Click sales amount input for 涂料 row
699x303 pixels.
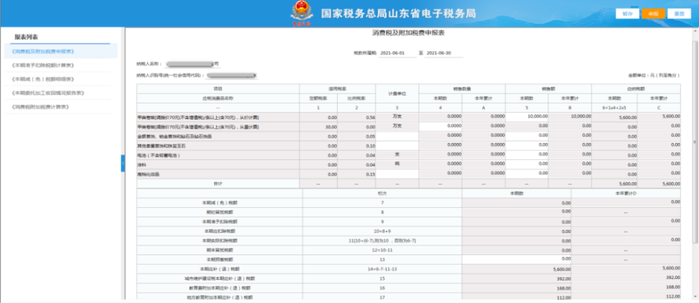click(527, 164)
